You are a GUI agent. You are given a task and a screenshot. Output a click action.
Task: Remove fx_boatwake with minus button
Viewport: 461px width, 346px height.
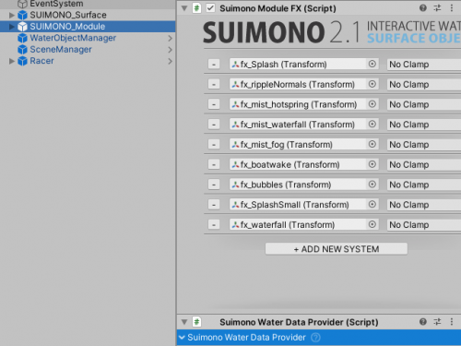tap(214, 164)
